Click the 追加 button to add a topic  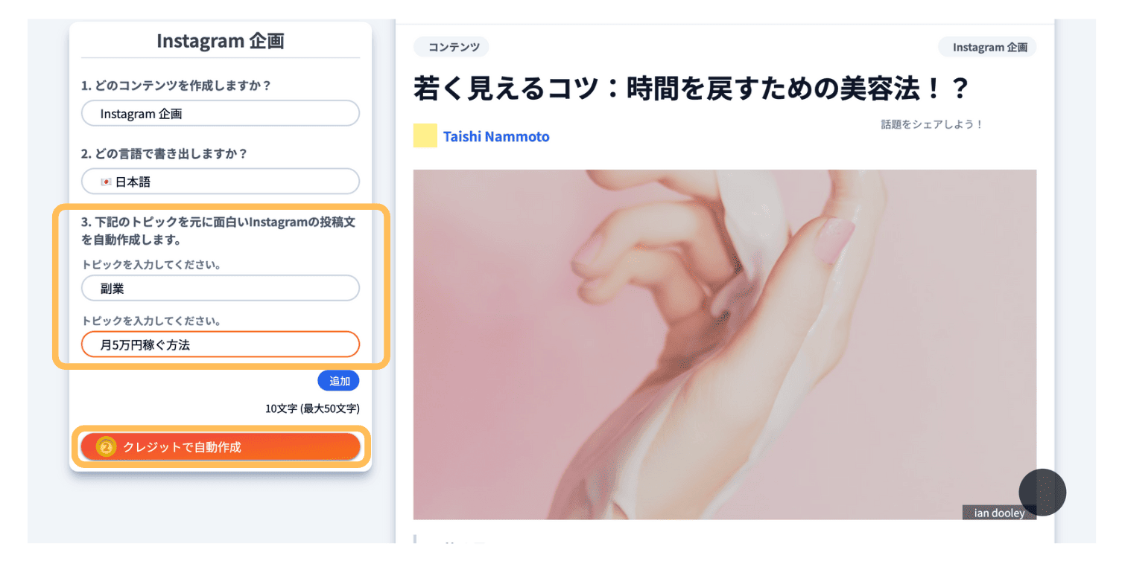[x=339, y=381]
